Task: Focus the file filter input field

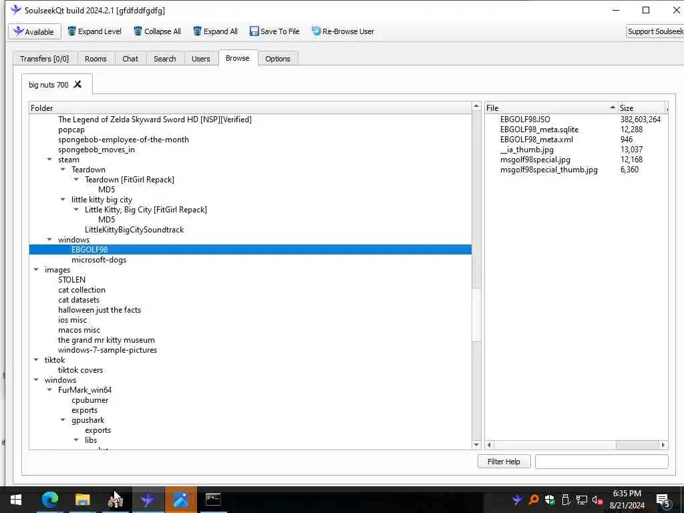Action: click(x=602, y=462)
